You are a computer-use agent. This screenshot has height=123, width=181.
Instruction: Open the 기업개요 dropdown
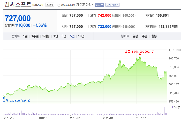click(112, 5)
